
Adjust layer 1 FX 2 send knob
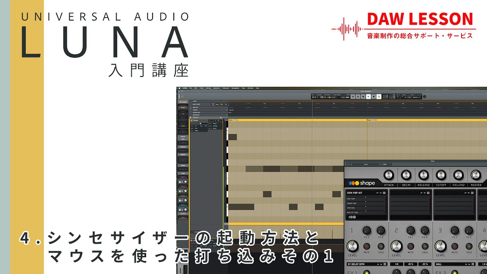381,230
